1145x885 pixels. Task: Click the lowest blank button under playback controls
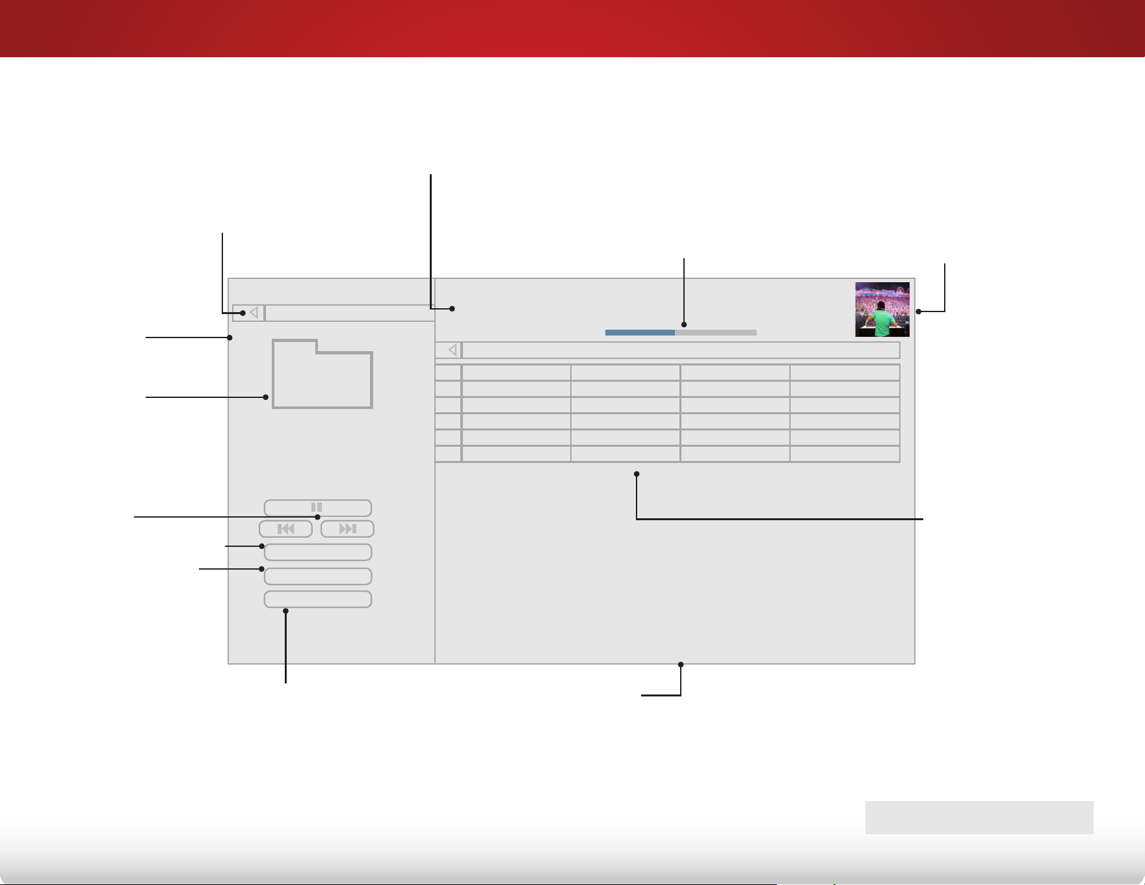coord(317,599)
